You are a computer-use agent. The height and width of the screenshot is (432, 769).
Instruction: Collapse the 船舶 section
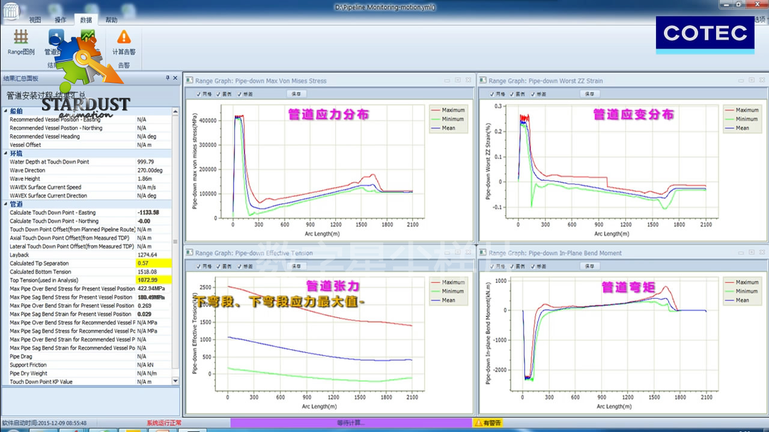point(5,111)
